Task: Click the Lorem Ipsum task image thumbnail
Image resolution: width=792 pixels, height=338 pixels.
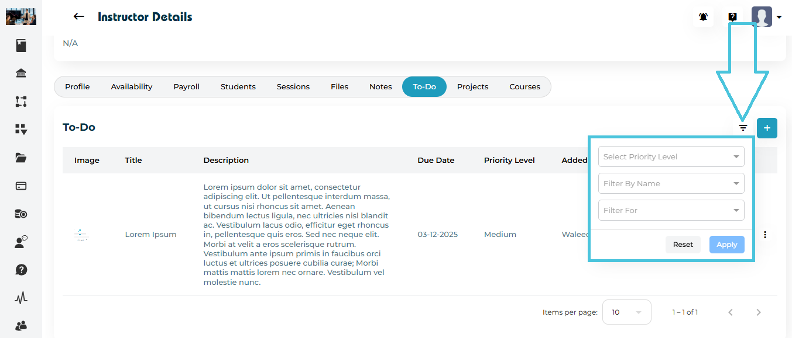Action: coord(81,235)
